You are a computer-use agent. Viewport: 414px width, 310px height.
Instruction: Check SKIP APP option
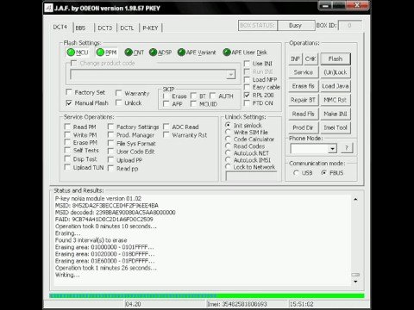click(166, 104)
